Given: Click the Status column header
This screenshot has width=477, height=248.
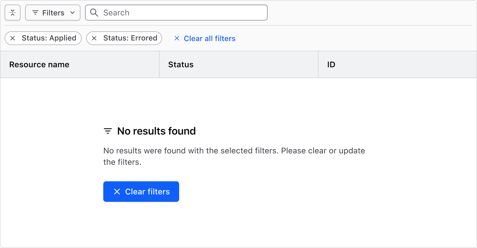Looking at the screenshot, I should 181,64.
